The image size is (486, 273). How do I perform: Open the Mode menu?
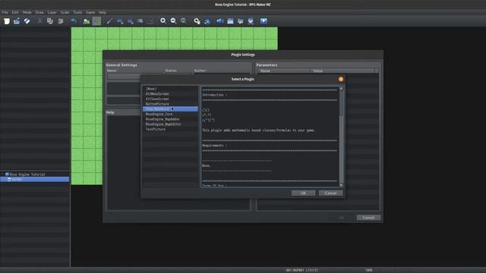(27, 12)
